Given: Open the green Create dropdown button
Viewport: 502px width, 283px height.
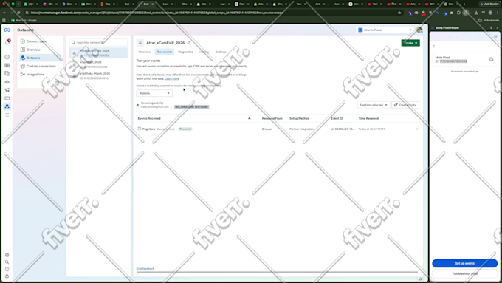Looking at the screenshot, I should pos(410,43).
